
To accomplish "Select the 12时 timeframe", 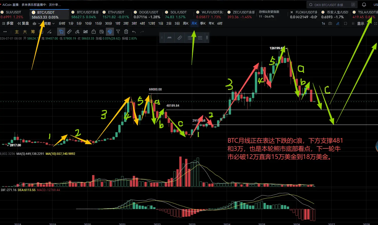I will tap(152, 23).
